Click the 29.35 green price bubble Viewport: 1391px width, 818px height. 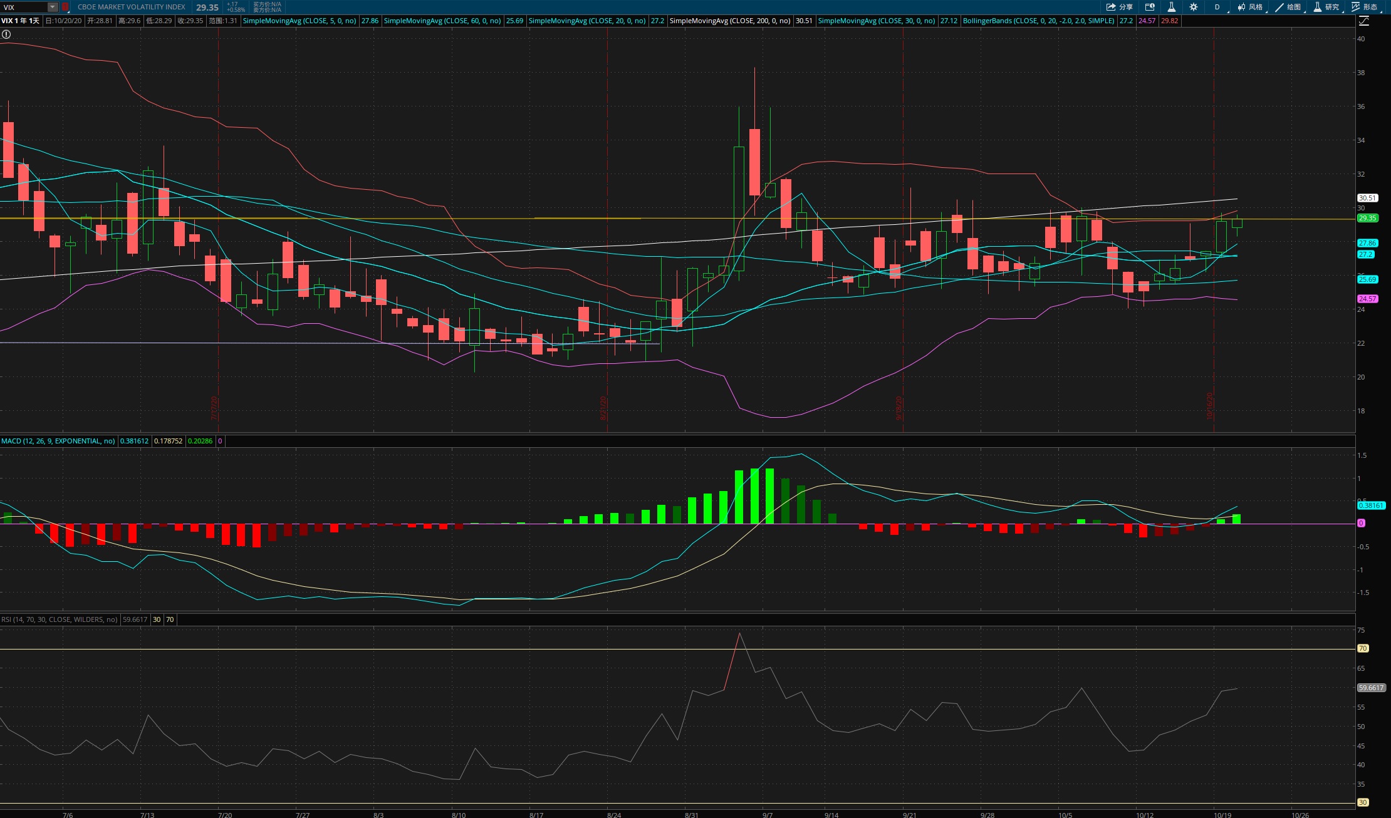click(1367, 218)
